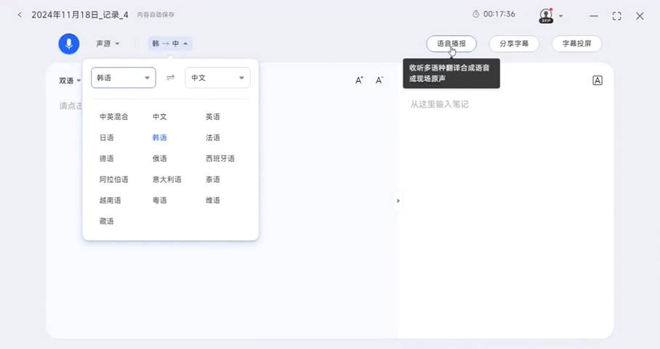Select 西班牙语 from the language options
Image resolution: width=660 pixels, height=349 pixels.
220,159
